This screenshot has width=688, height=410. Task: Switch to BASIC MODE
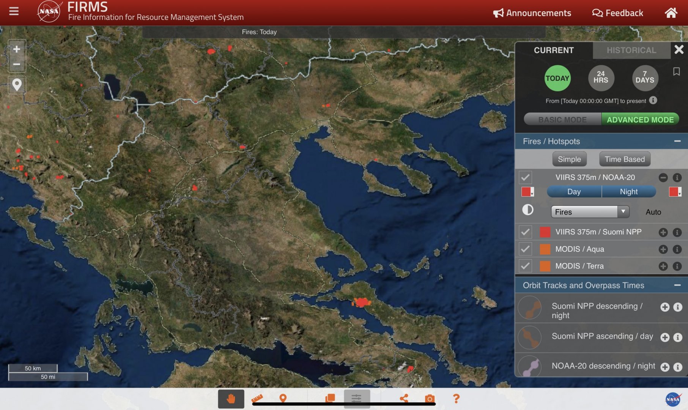click(562, 120)
